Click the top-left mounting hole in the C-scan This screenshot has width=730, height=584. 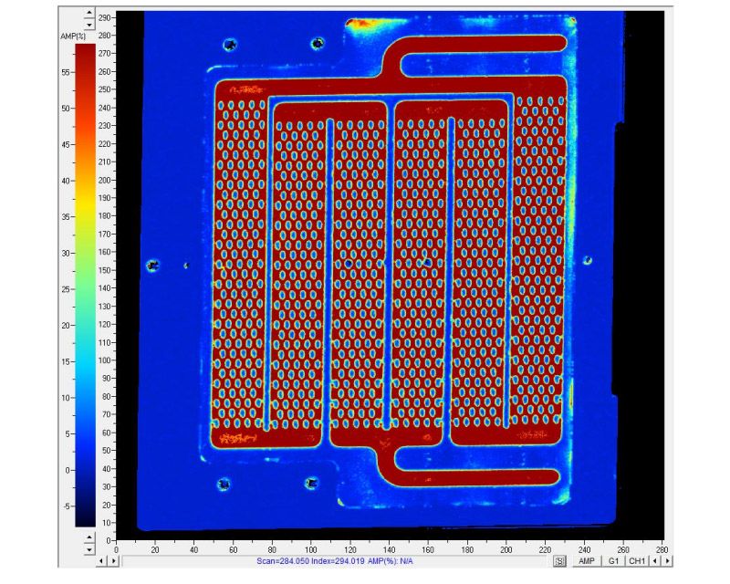pos(229,44)
